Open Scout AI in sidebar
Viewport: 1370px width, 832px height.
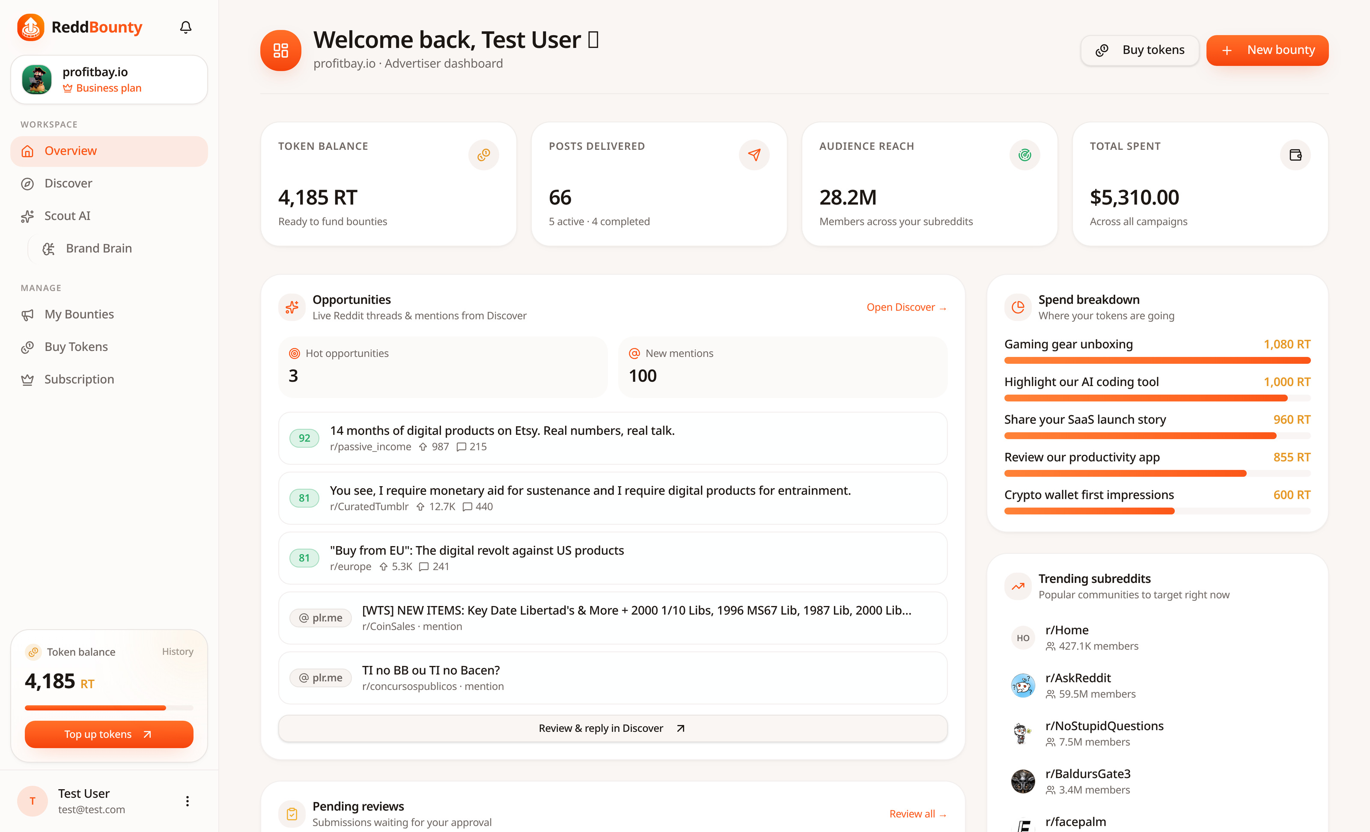tap(109, 216)
